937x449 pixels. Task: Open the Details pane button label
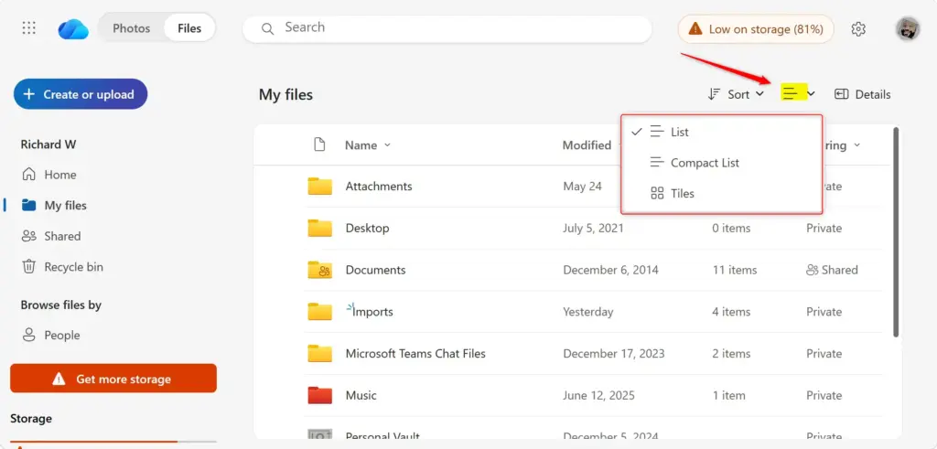pyautogui.click(x=873, y=94)
